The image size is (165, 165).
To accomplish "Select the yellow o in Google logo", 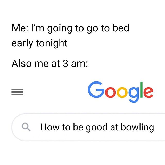I will [122, 93].
